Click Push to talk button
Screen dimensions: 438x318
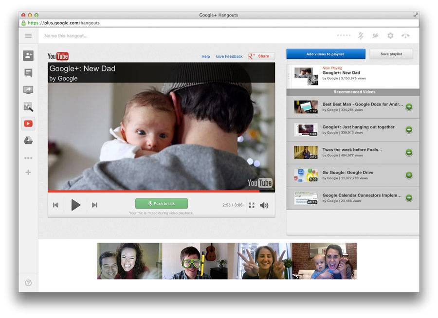pos(162,204)
